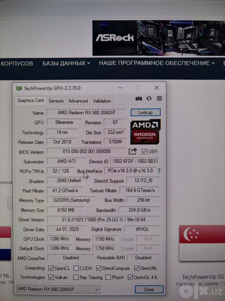This screenshot has width=225, height=301.
Task: Click the Name field AMD Radeon RX 580 2048SP
Action: pos(87,112)
